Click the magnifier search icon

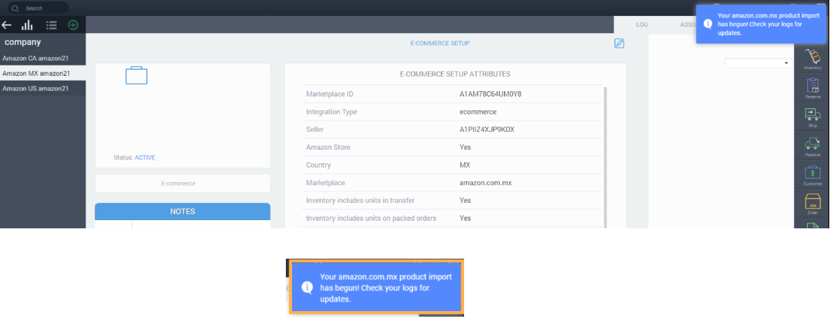(15, 8)
